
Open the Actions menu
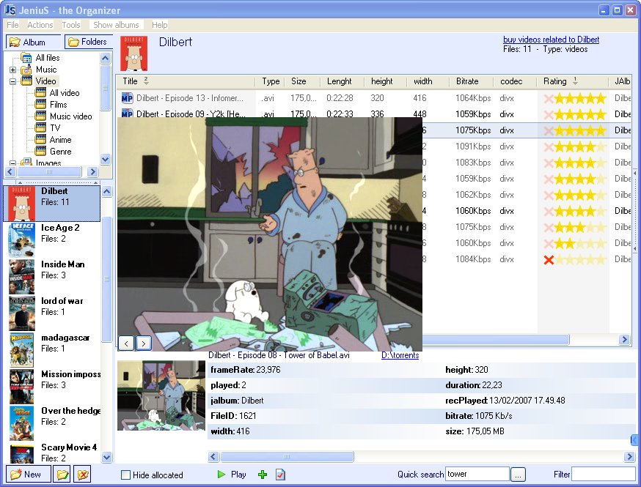point(40,25)
